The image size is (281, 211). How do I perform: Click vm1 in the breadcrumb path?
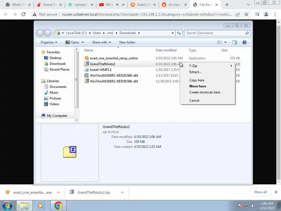pos(110,33)
